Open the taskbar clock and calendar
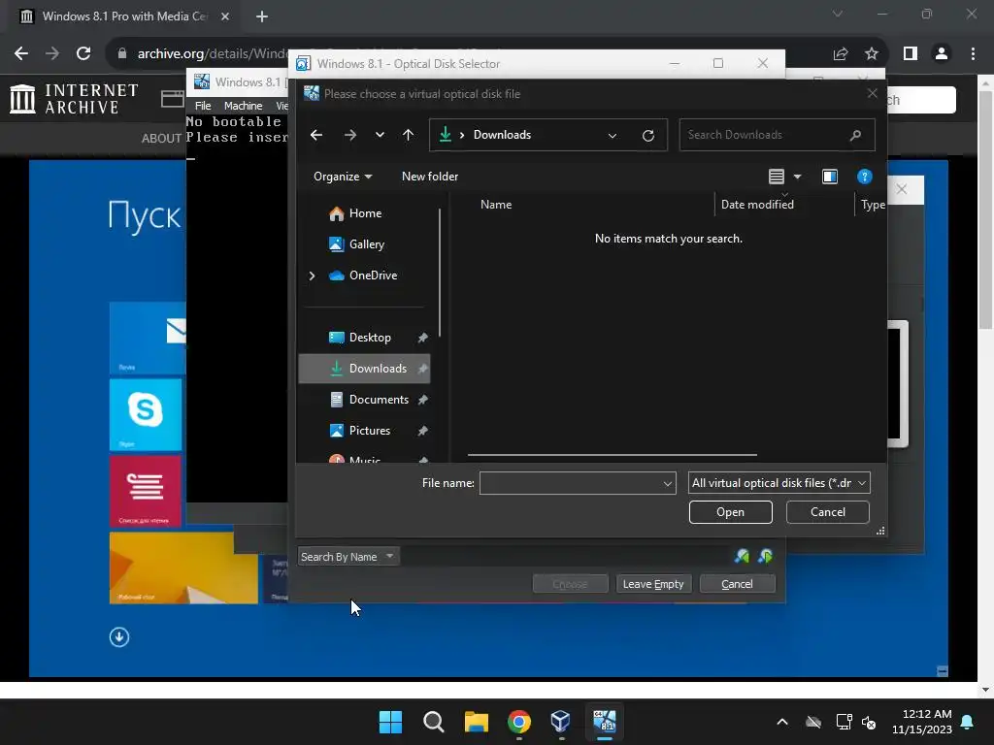The width and height of the screenshot is (994, 745). 922,722
